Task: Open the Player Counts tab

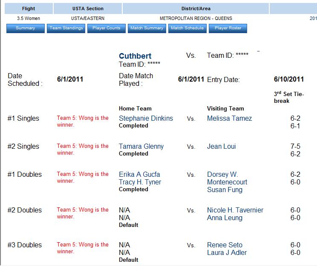Action: tap(107, 28)
